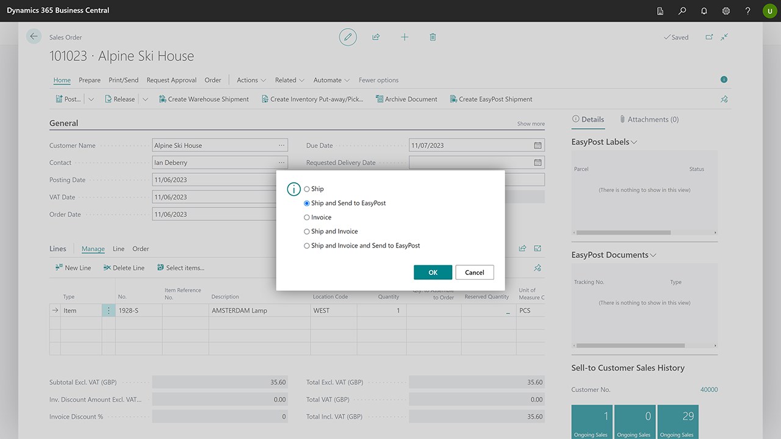Screen dimensions: 781x439
Task: Select Ship and Invoice radio option
Action: (x=307, y=232)
